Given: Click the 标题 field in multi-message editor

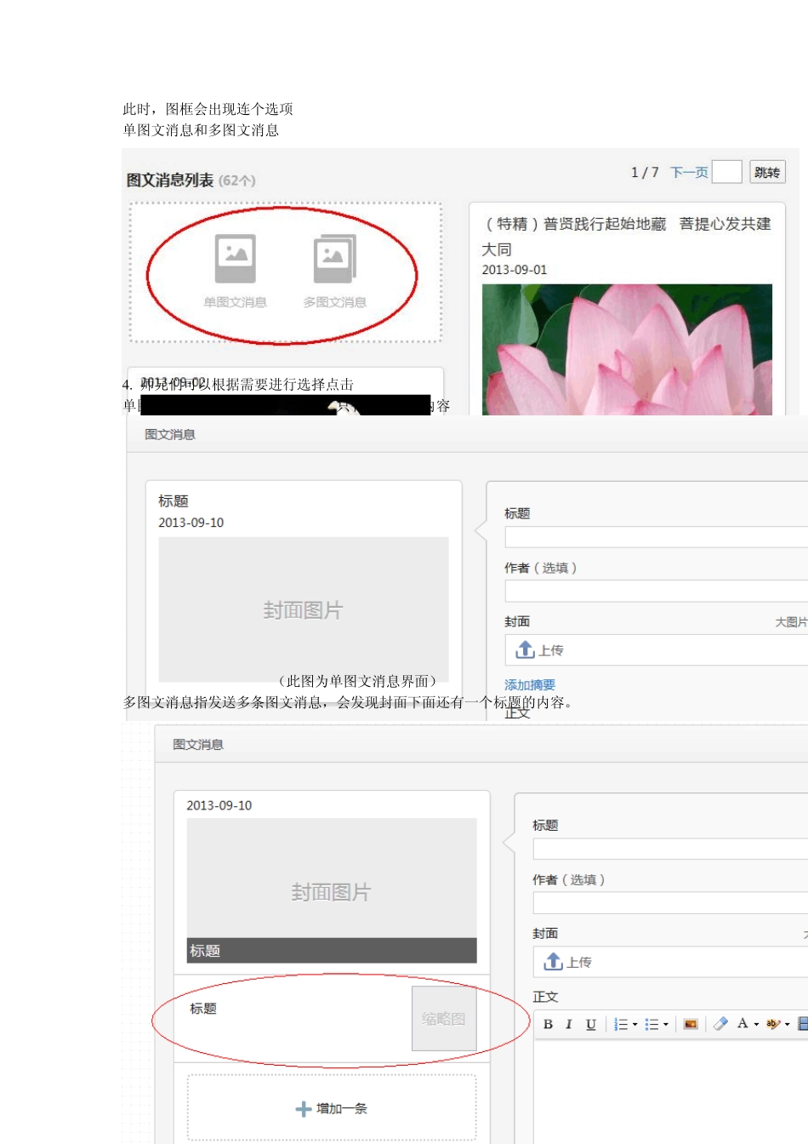Looking at the screenshot, I should (x=670, y=849).
